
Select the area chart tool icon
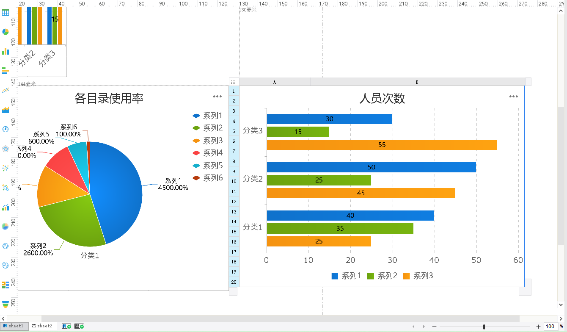coord(6,110)
